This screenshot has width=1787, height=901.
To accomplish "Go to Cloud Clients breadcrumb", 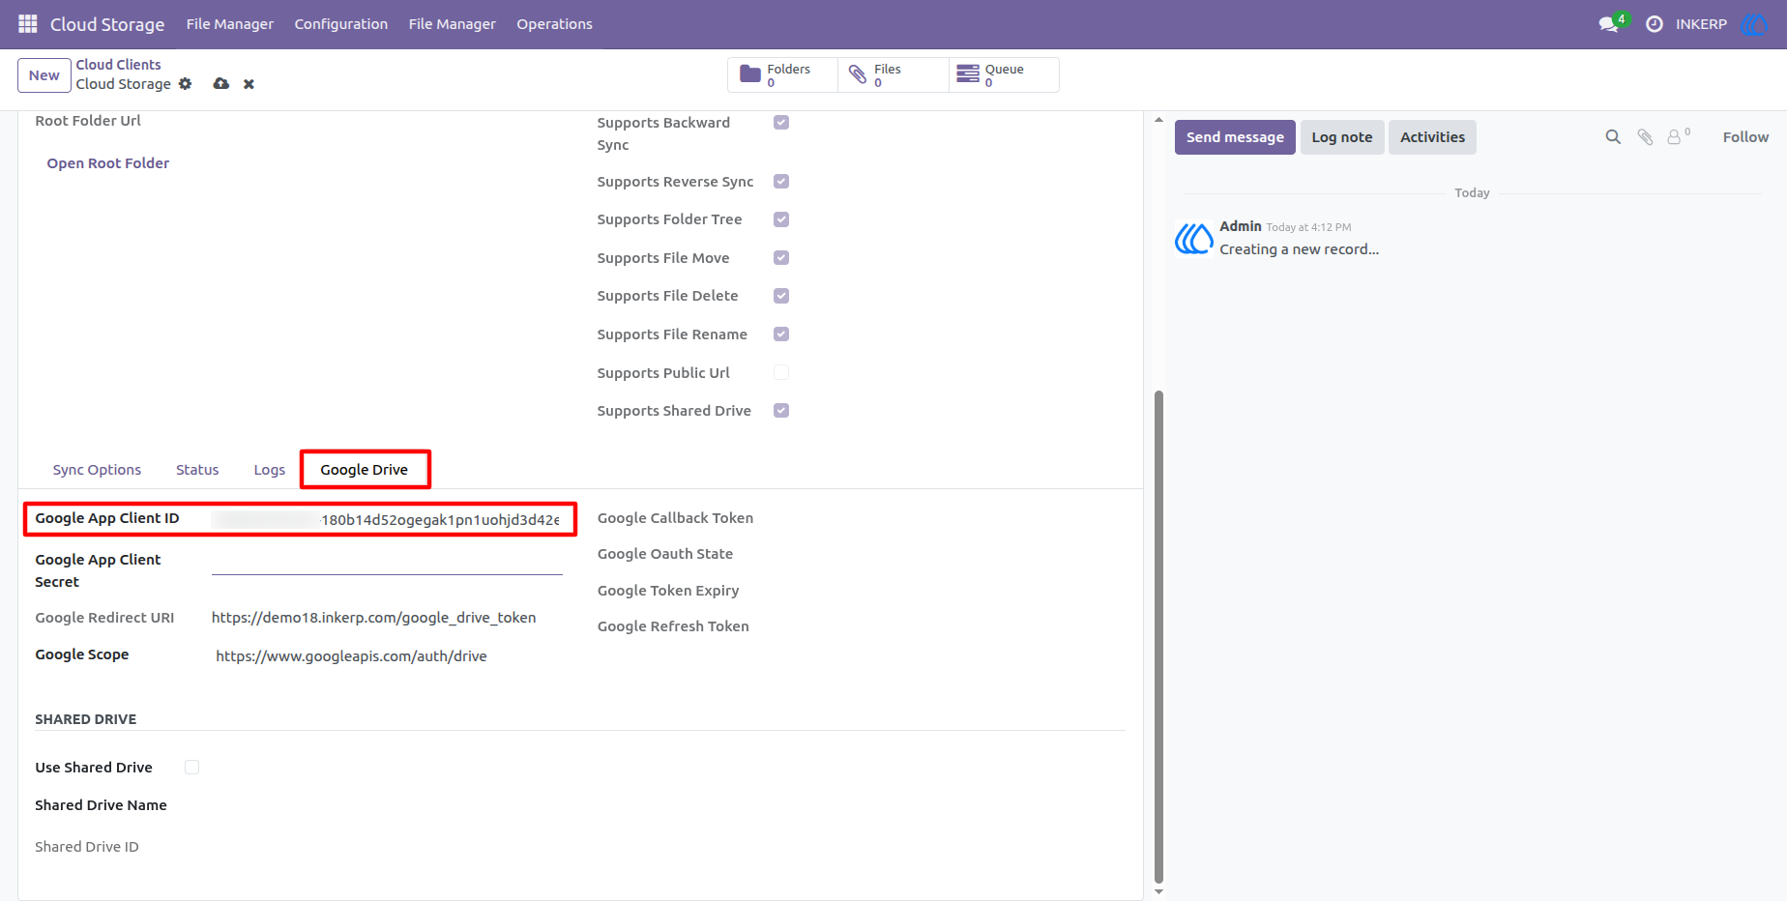I will point(119,65).
